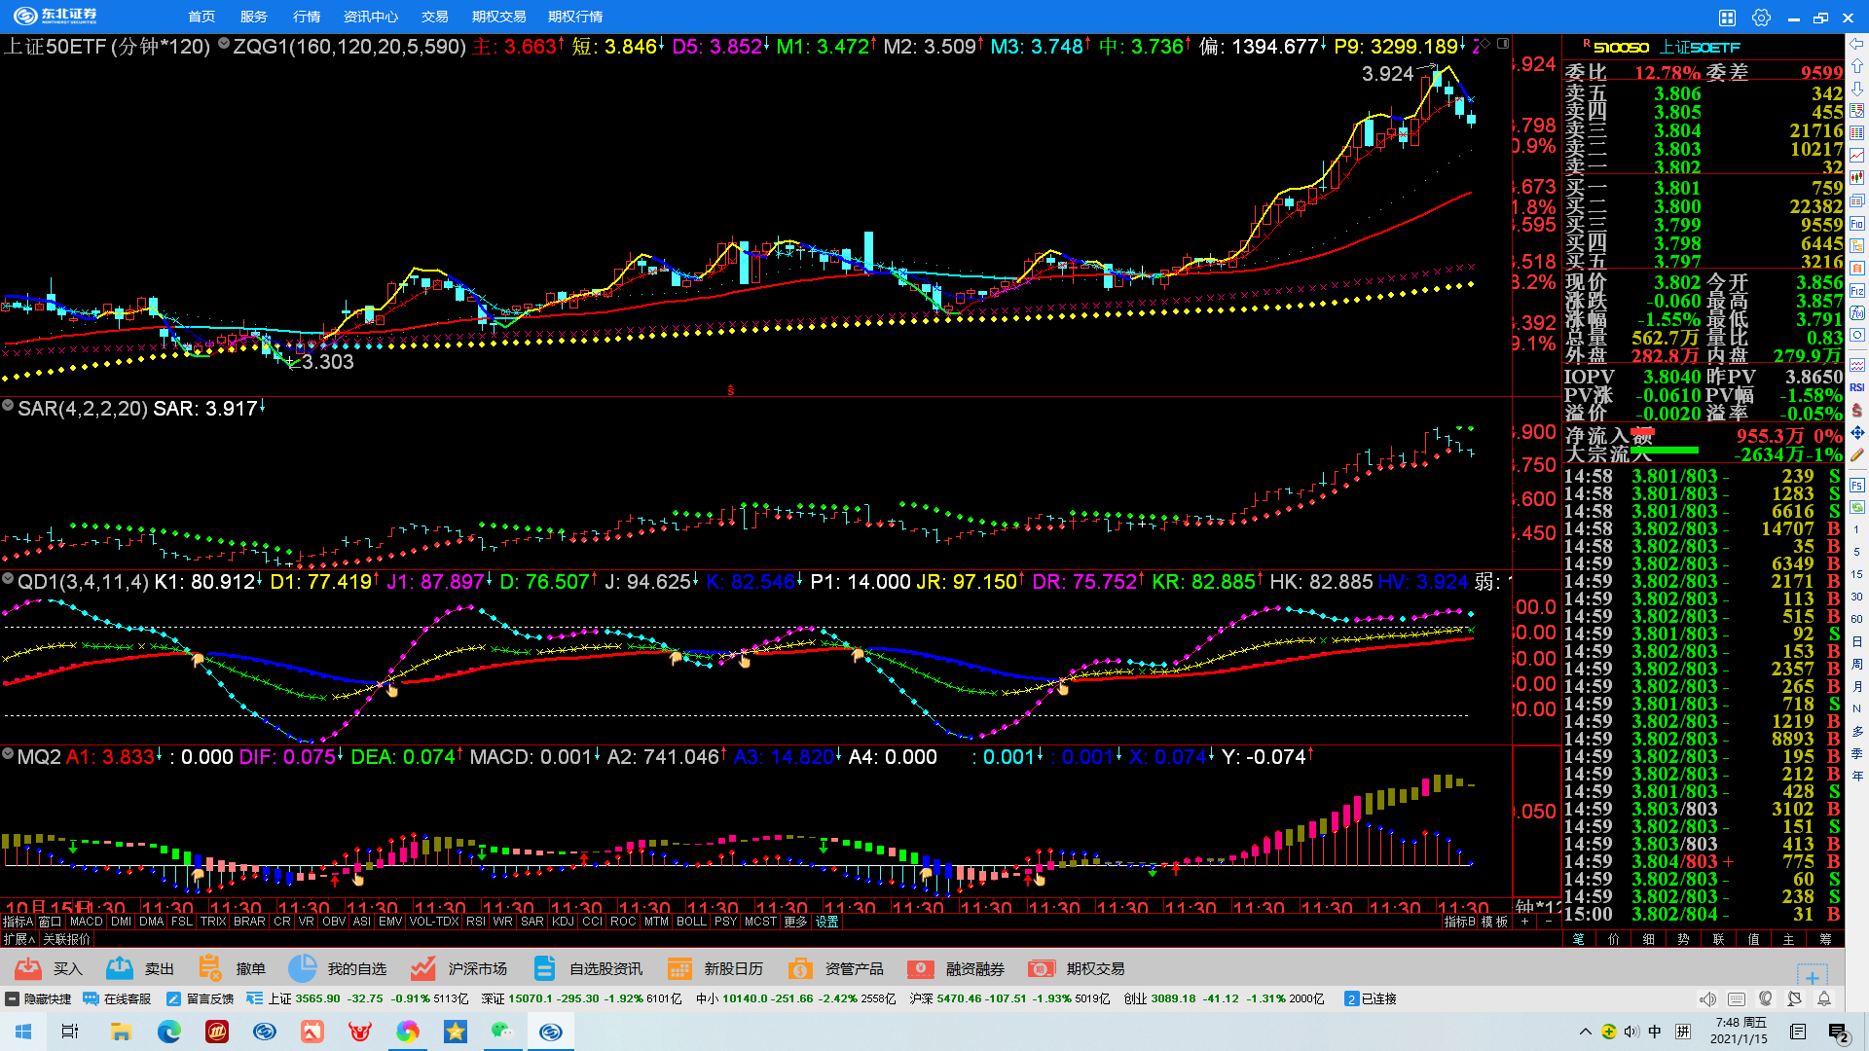Open 更多 indicators list
Image resolution: width=1869 pixels, height=1051 pixels.
[795, 922]
